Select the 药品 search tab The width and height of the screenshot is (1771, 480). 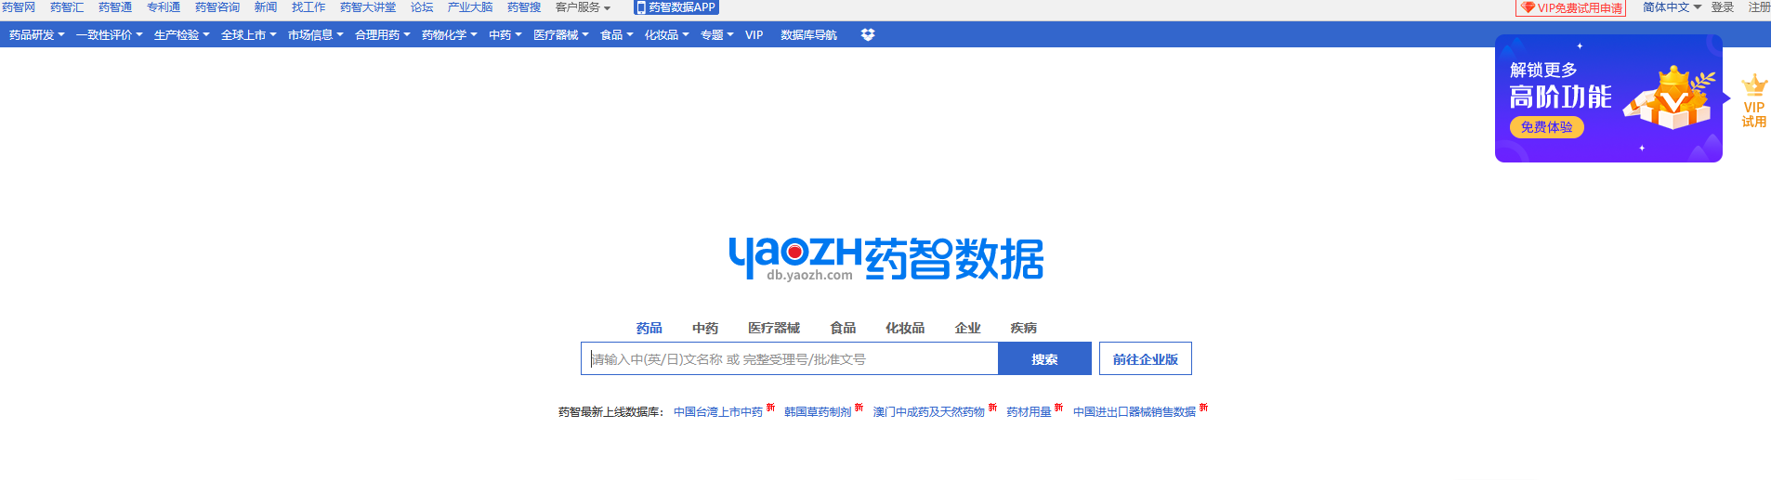click(x=649, y=328)
